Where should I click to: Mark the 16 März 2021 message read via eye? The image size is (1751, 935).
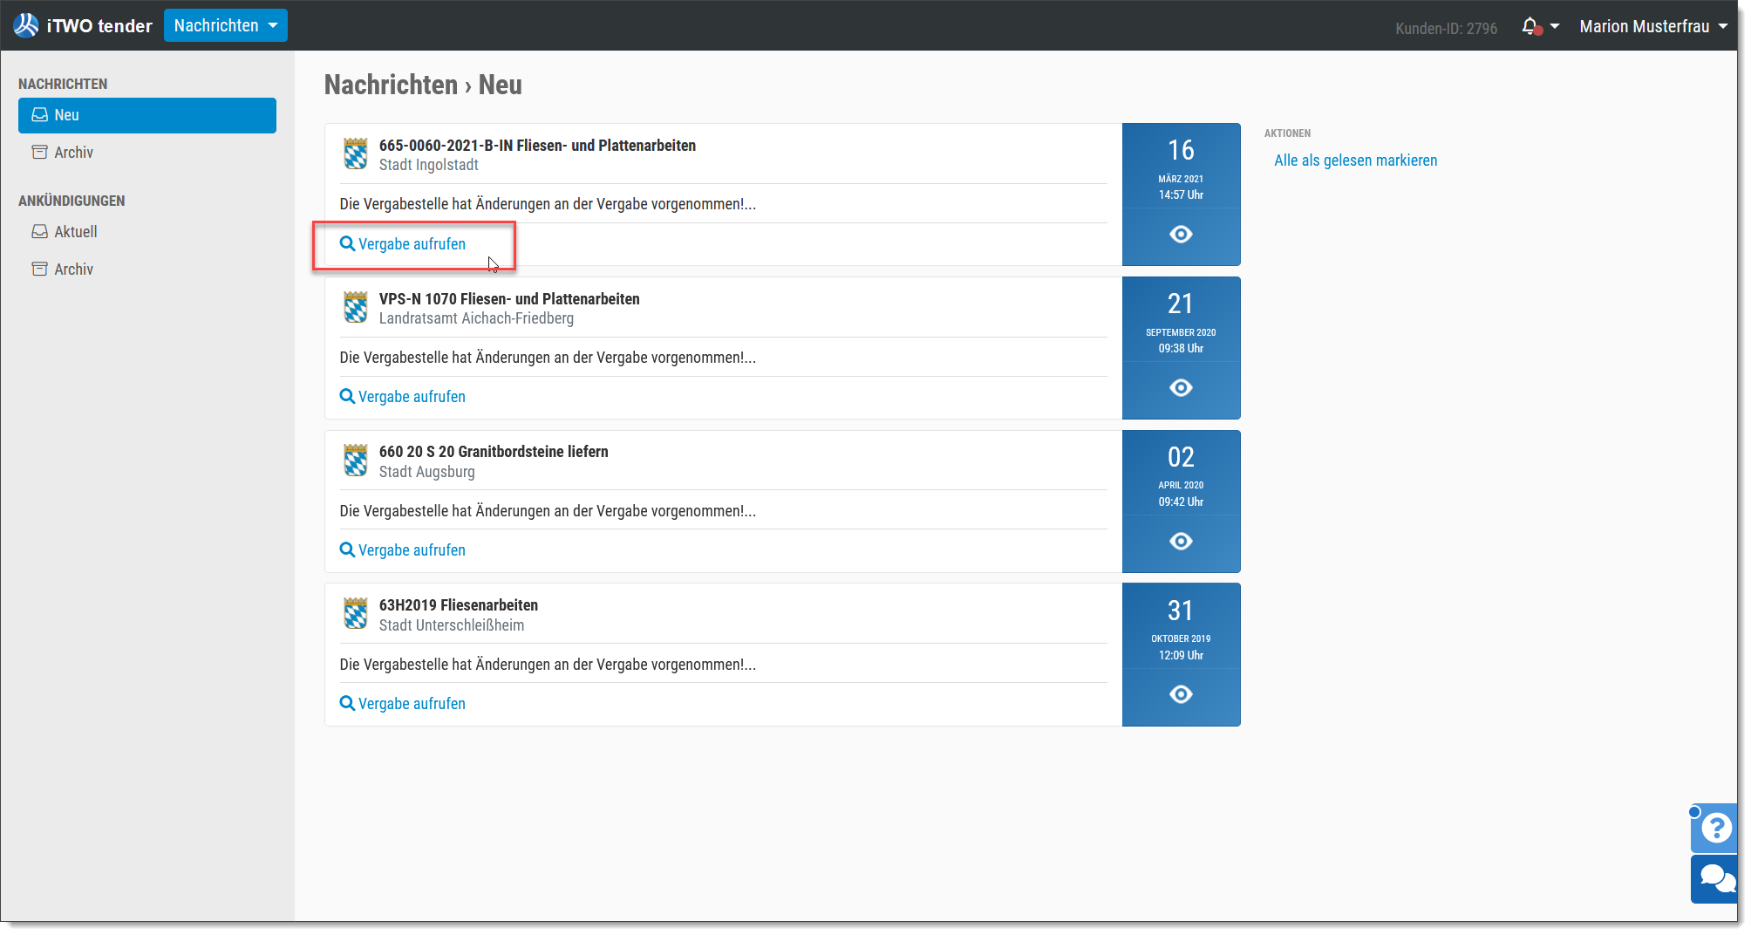click(1181, 235)
